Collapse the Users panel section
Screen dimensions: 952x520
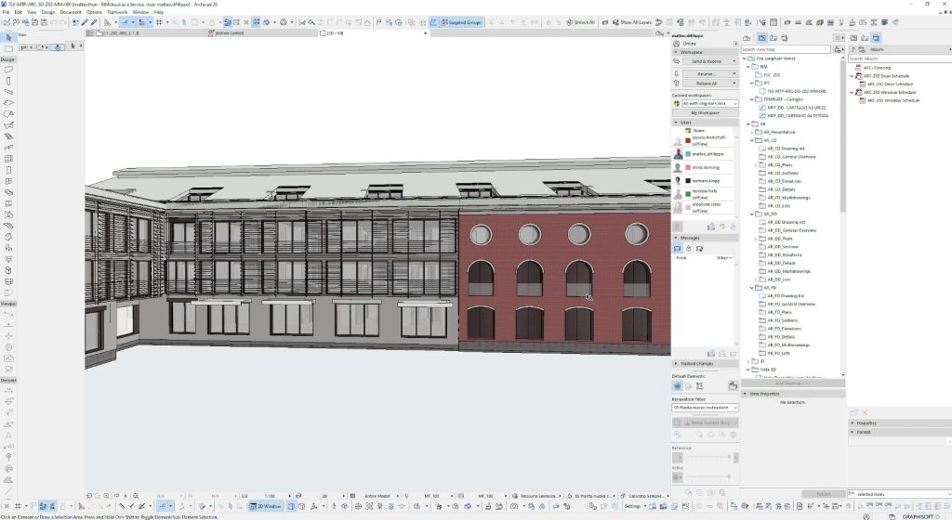[676, 122]
